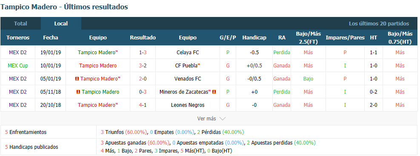420x156 pixels.
Task: Open Los últimos 20 partidos selector
Action: point(379,23)
